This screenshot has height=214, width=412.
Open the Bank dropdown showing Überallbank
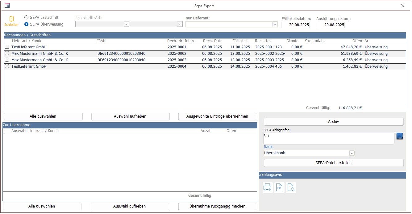(352, 153)
